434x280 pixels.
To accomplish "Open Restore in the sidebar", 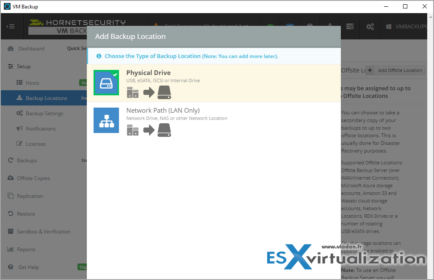I will [26, 214].
